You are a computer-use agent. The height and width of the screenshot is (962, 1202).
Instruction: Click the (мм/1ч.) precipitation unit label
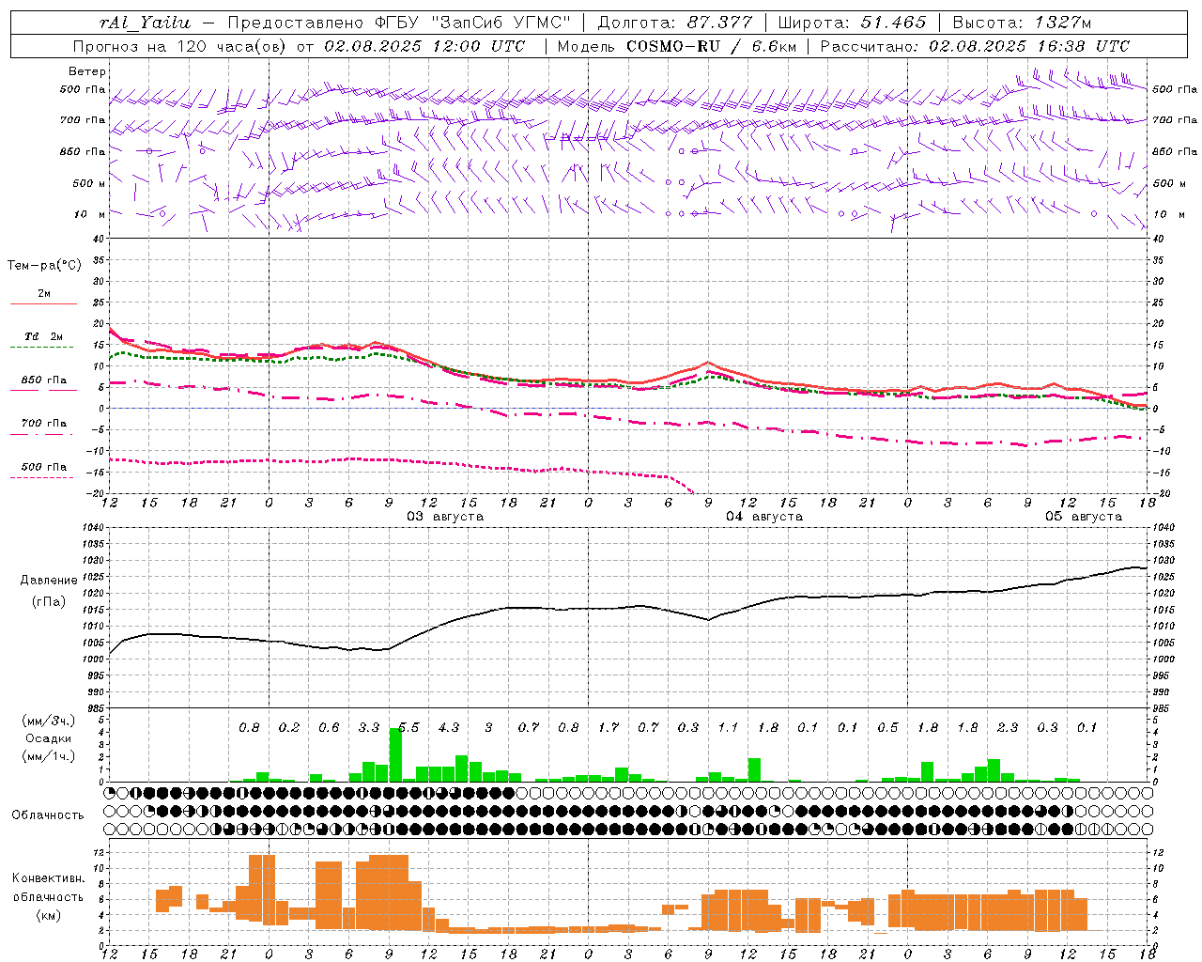[48, 757]
